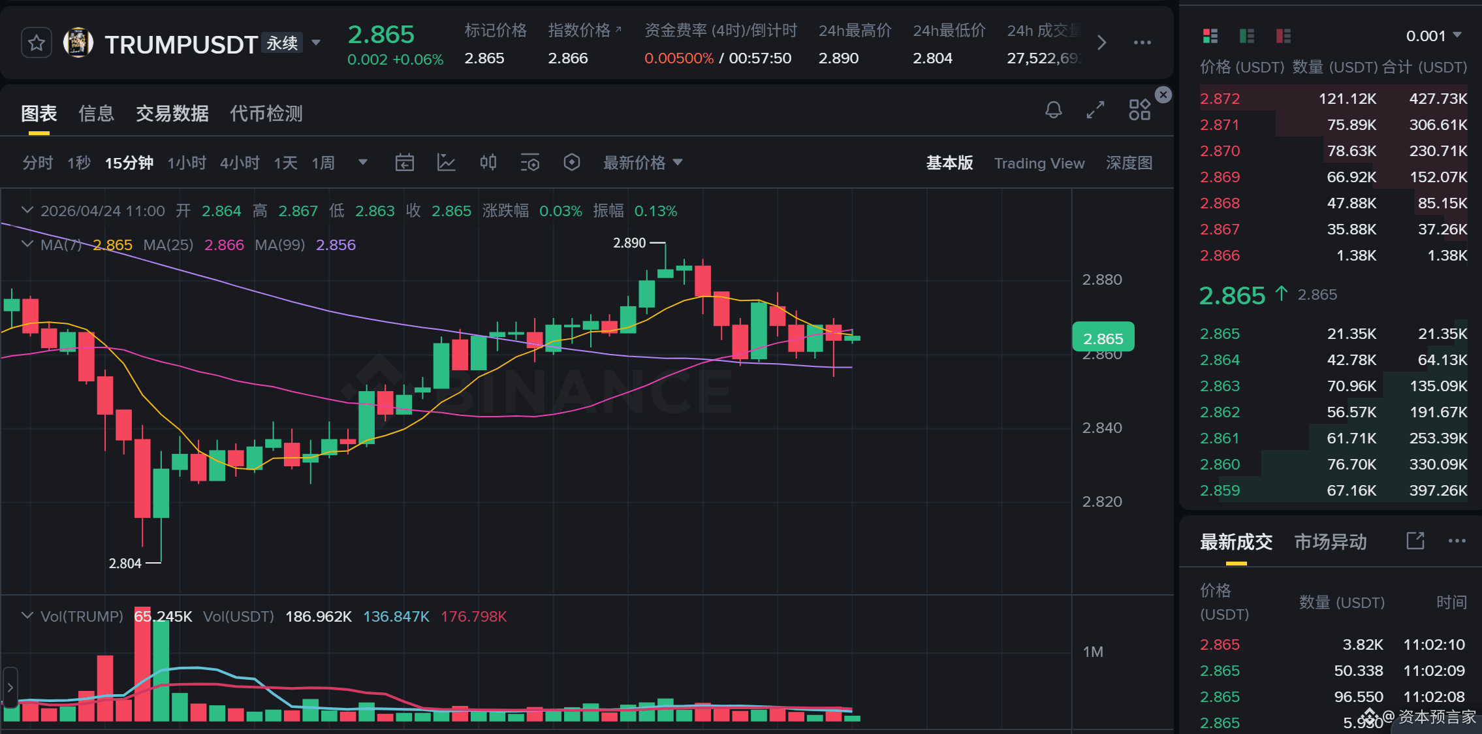Click the 永续 perpetual contract label

tap(282, 43)
